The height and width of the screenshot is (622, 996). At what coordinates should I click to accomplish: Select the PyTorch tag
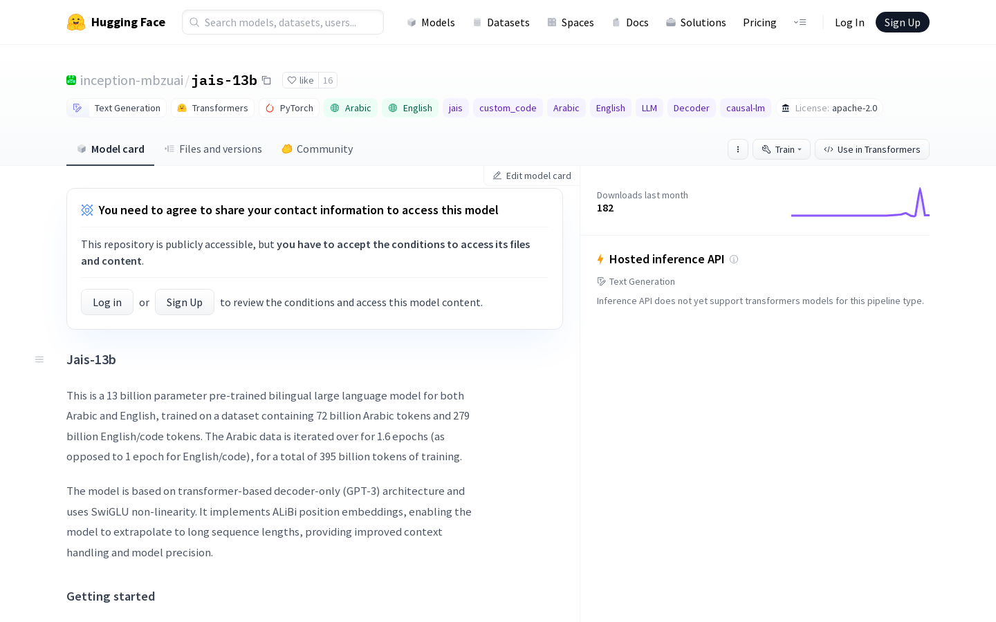289,108
